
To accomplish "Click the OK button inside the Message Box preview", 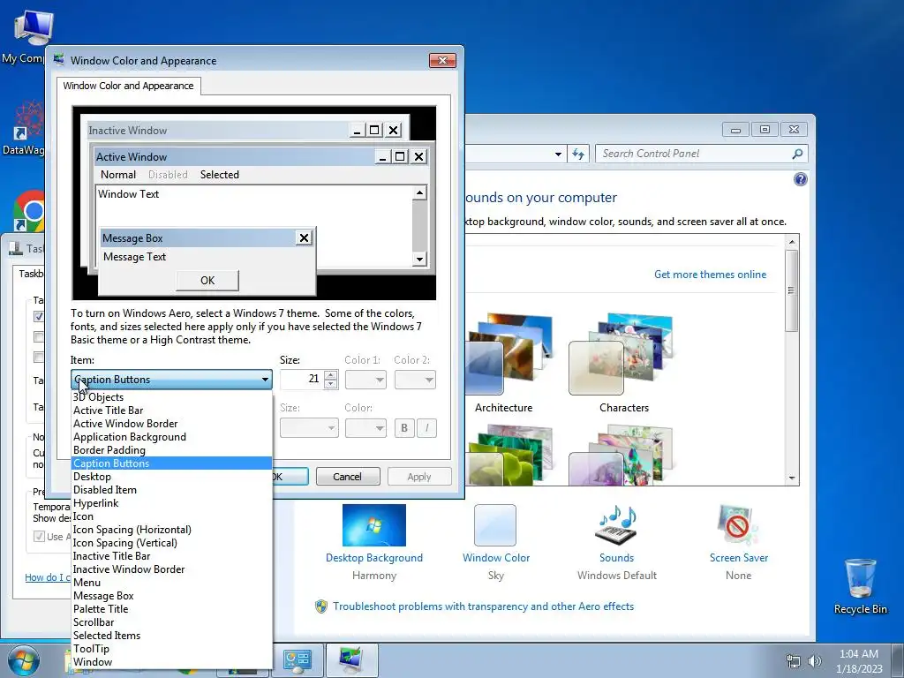I will tap(207, 281).
